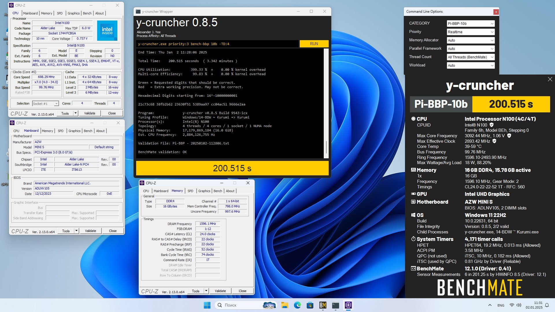The height and width of the screenshot is (312, 555).
Task: Click the Memory section icon in BenchMate
Action: (x=413, y=170)
